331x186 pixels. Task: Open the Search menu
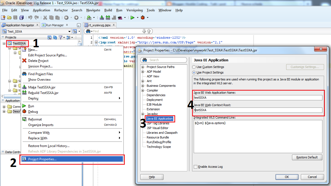point(77,10)
